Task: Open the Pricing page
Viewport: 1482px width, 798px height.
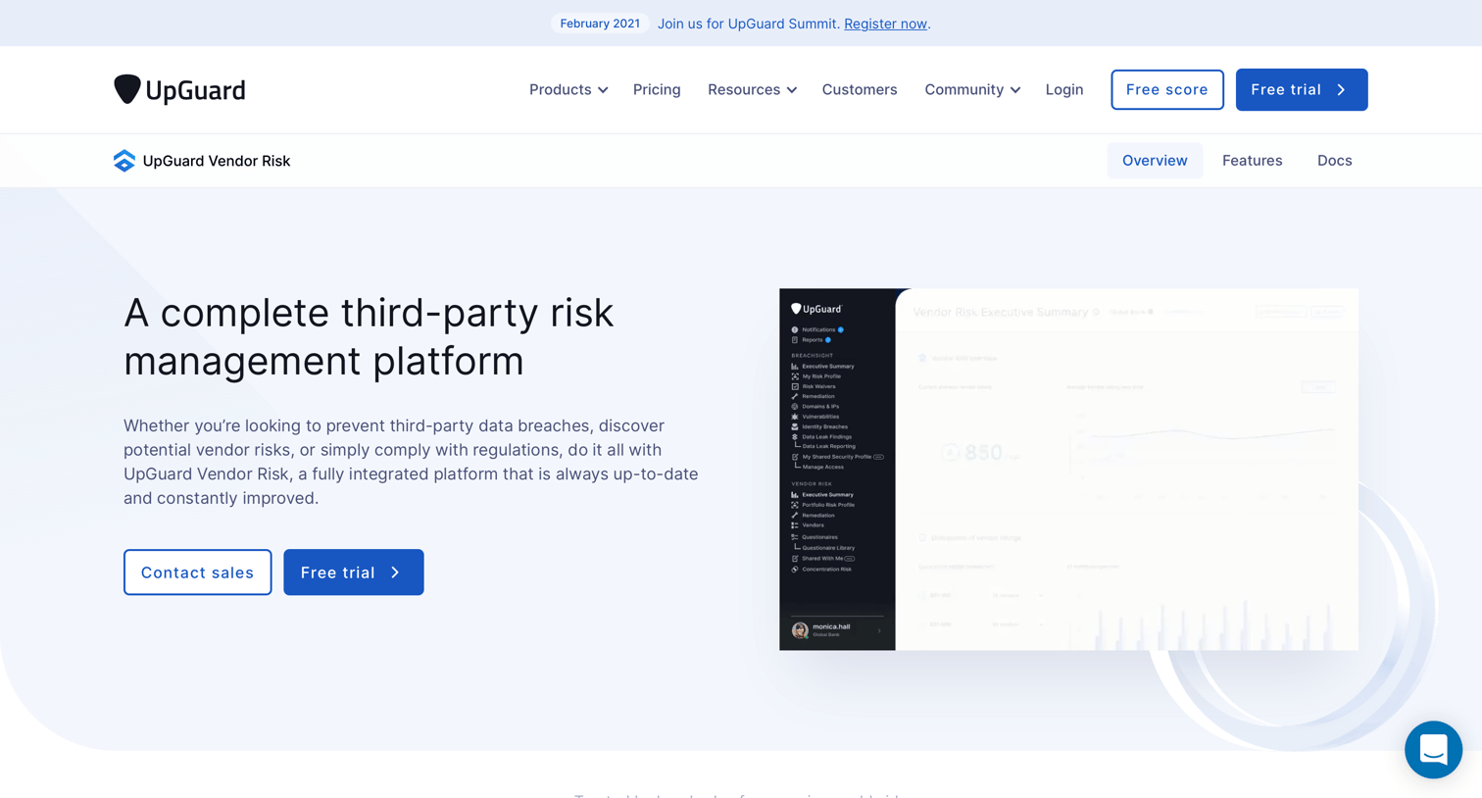Action: (x=657, y=89)
